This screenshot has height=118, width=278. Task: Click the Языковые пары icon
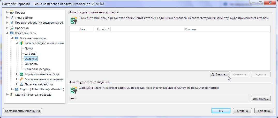[x=11, y=33]
